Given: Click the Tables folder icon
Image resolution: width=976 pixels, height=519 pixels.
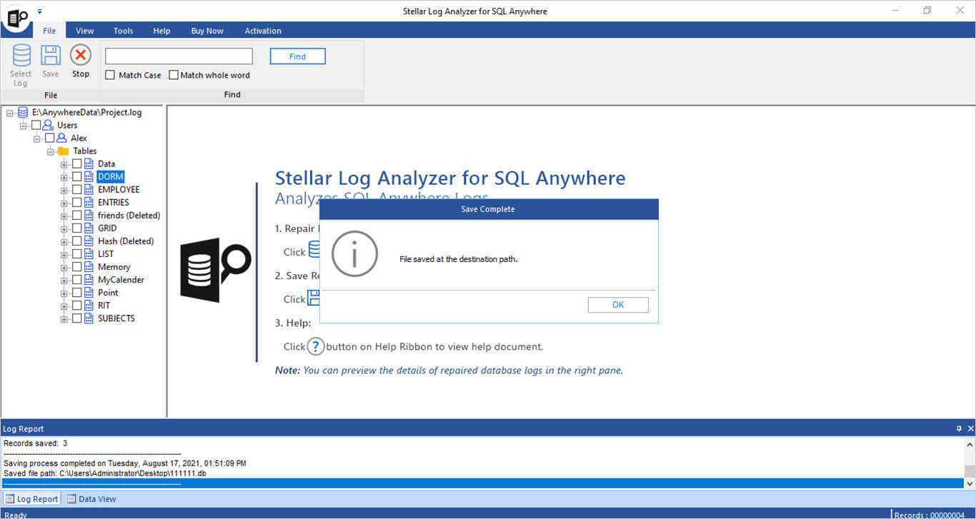Looking at the screenshot, I should pyautogui.click(x=63, y=151).
